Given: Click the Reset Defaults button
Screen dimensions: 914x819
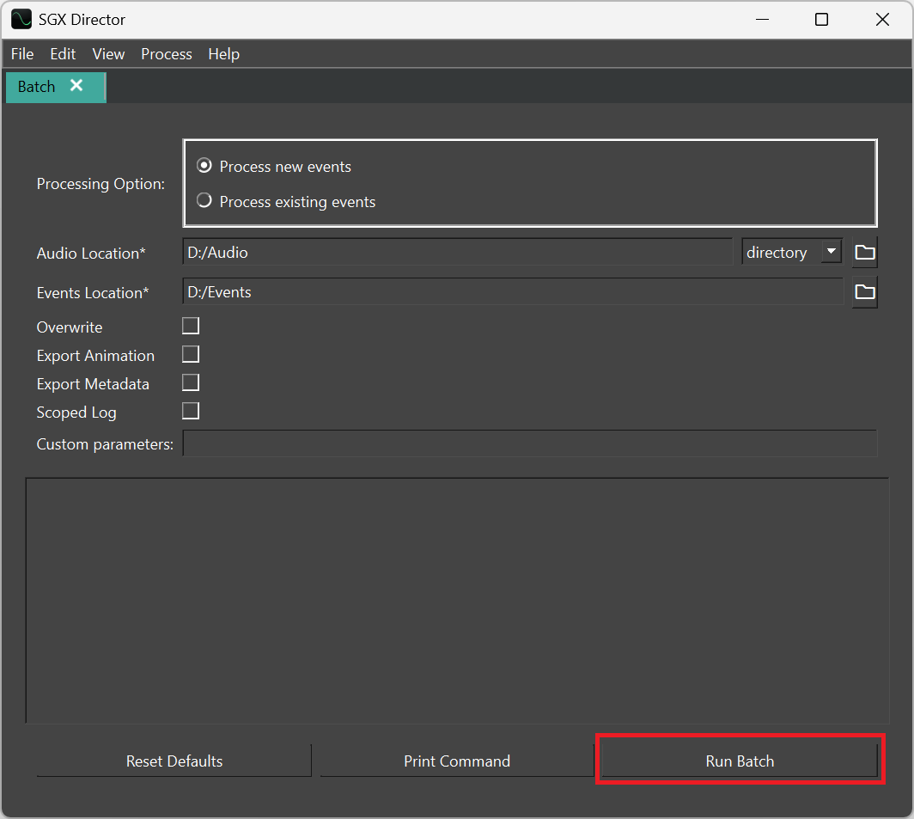Looking at the screenshot, I should pos(174,761).
